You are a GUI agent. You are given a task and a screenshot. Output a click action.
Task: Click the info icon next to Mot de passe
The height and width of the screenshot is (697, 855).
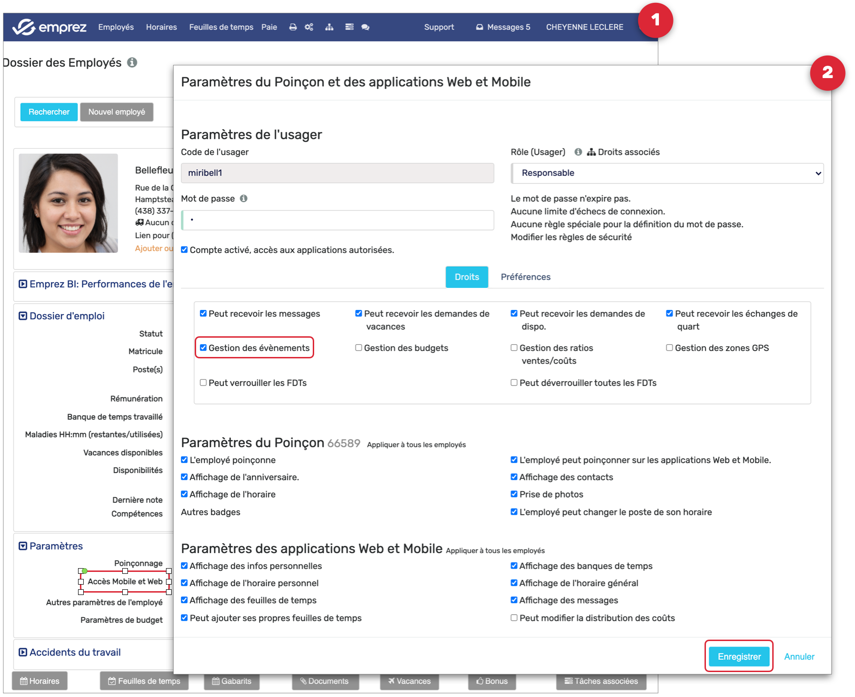click(x=244, y=198)
